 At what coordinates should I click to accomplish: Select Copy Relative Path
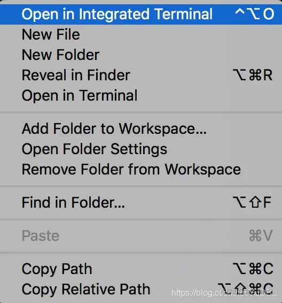141,289
